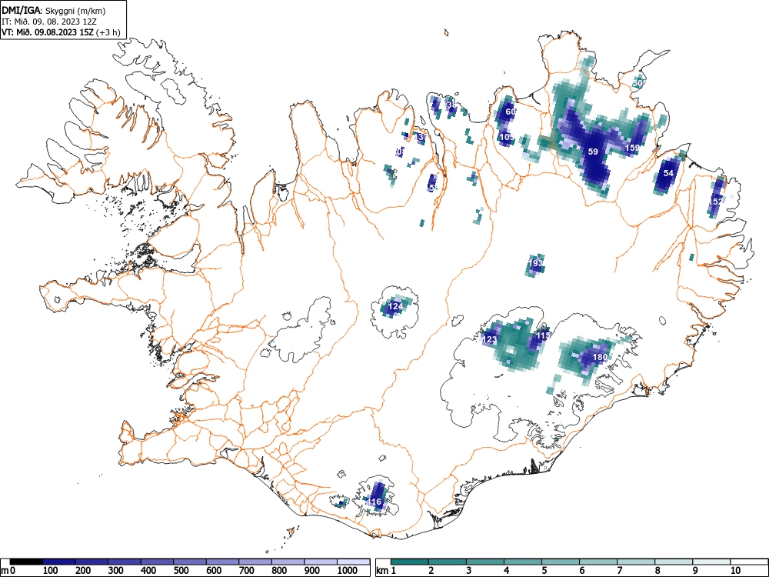Click the visibility value 60 on the map
This screenshot has height=577, width=769.
[x=511, y=112]
